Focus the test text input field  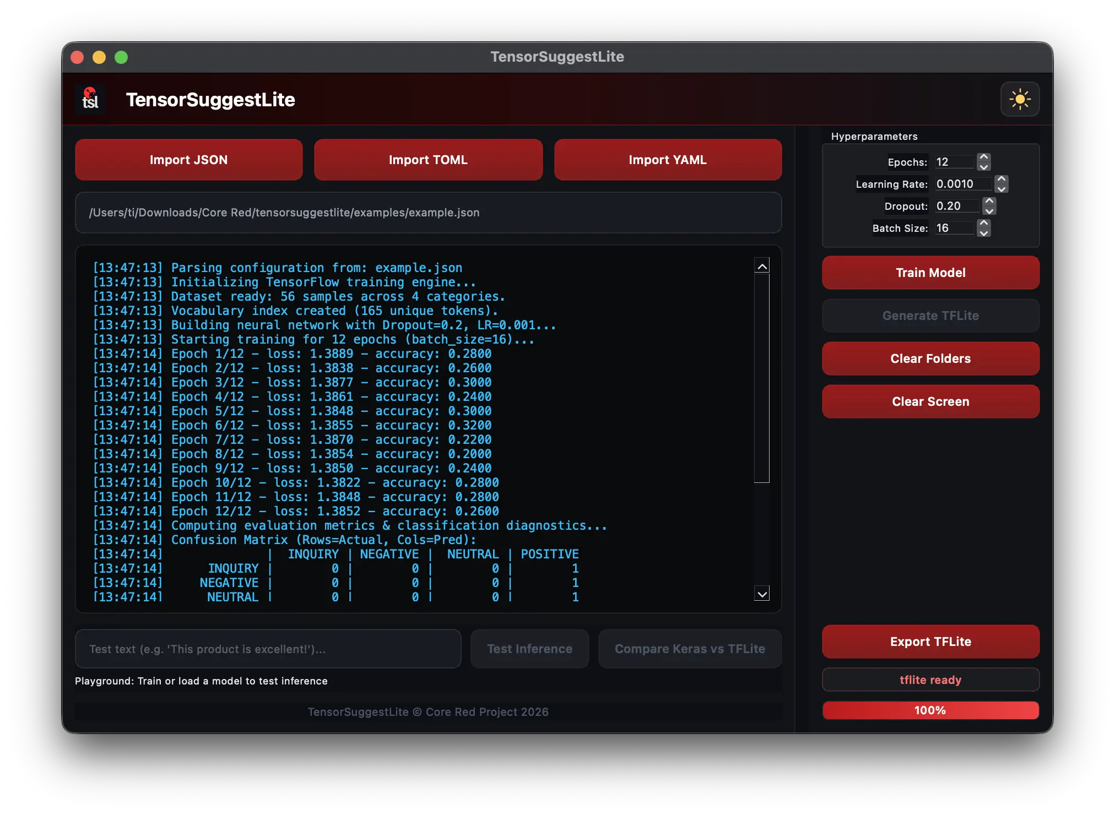[268, 649]
